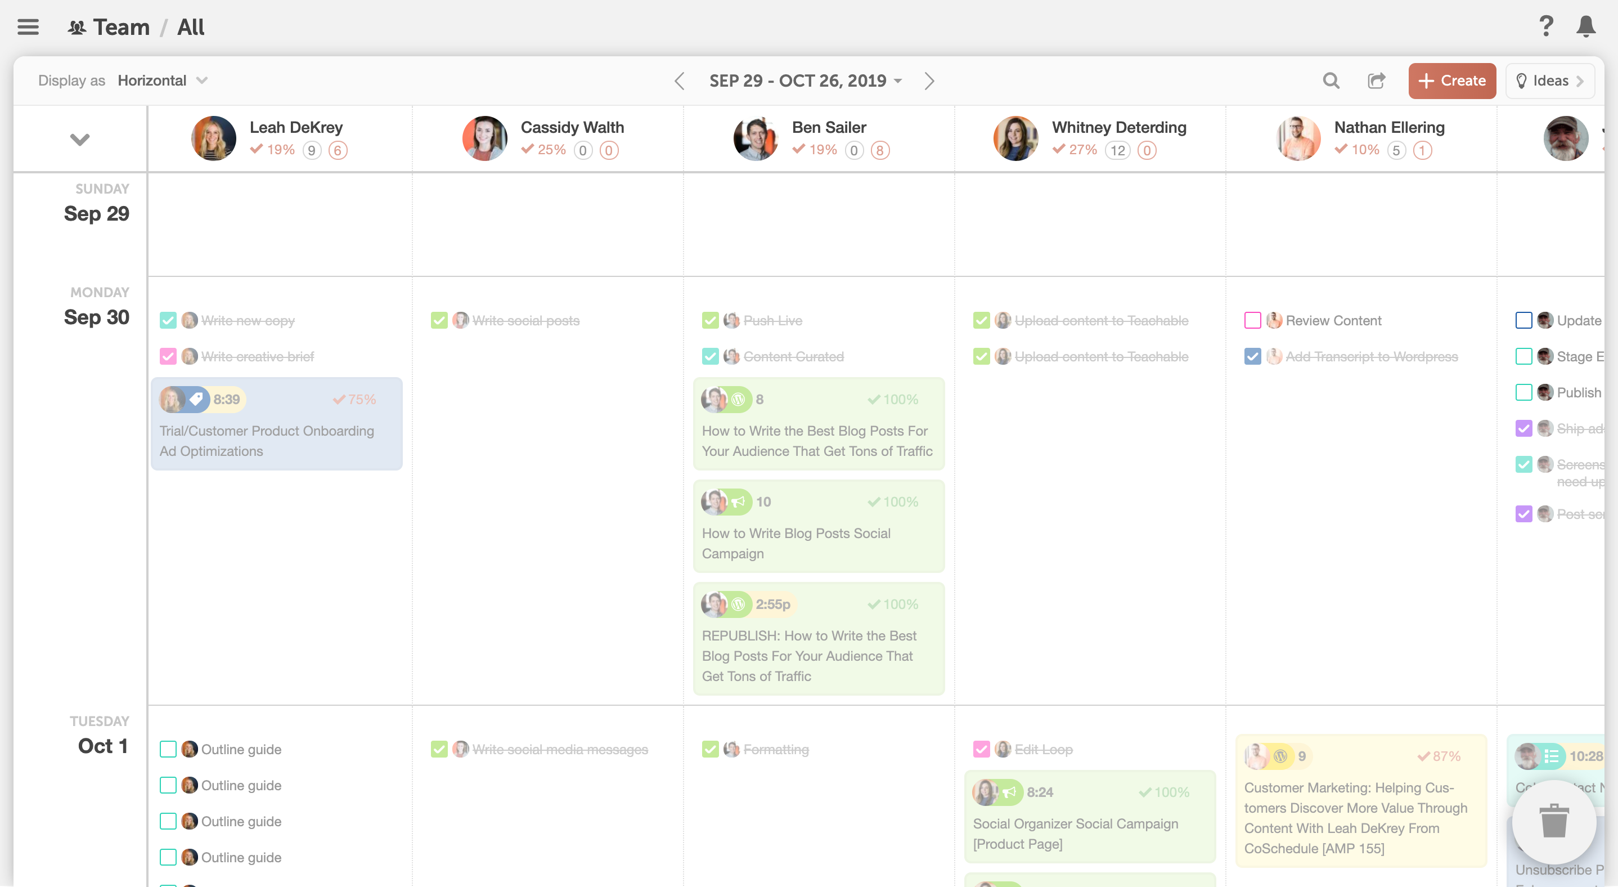Screen dimensions: 1618x887
Task: Tick the first Outline guide checkbox
Action: (x=168, y=749)
